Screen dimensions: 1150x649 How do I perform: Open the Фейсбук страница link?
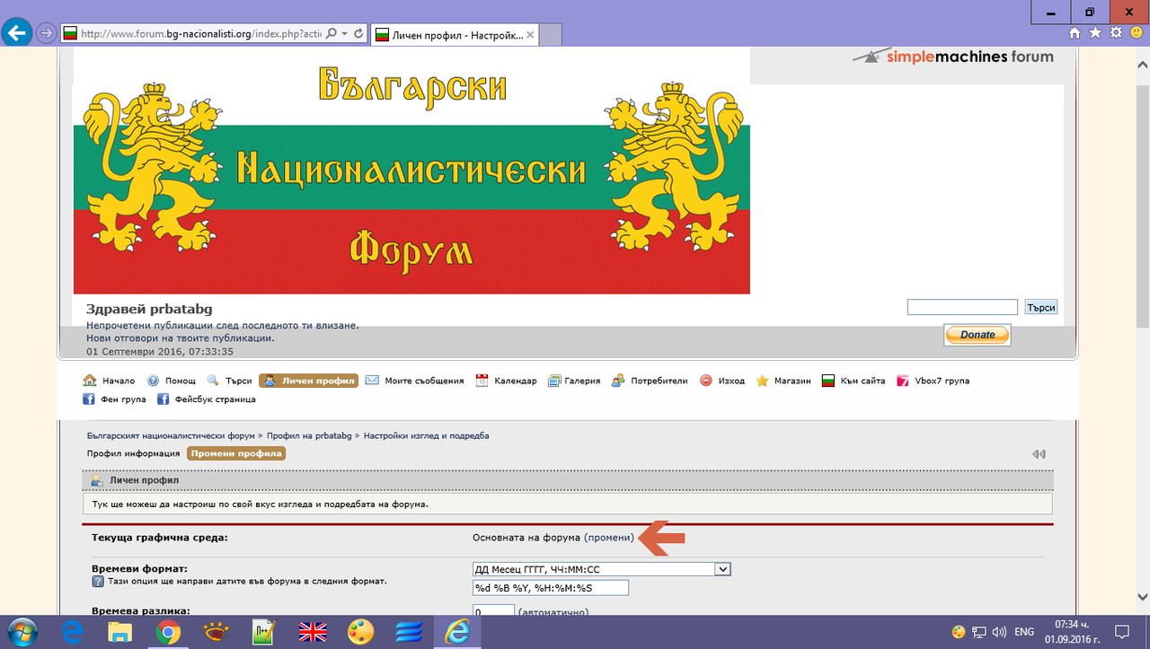(207, 399)
